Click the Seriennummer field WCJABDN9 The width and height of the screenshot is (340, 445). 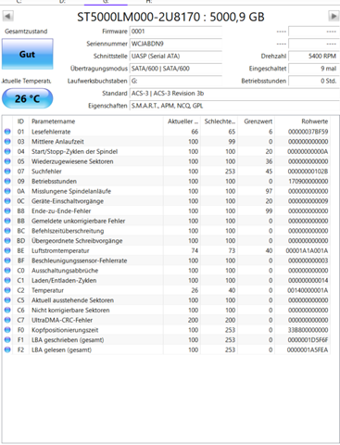click(x=176, y=44)
